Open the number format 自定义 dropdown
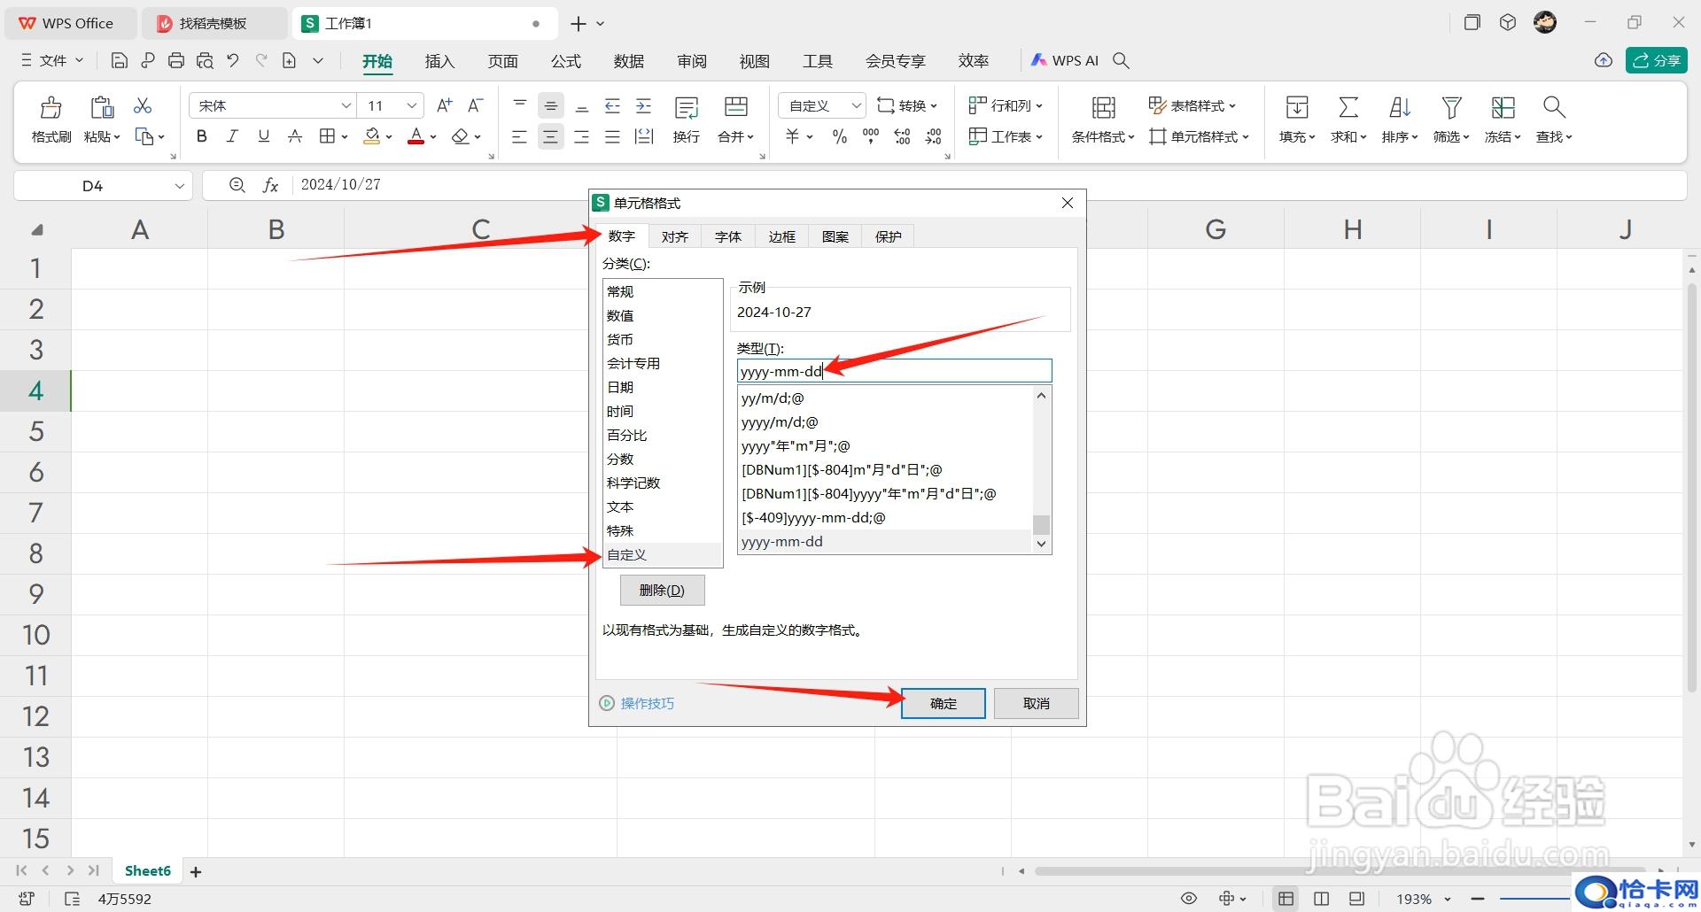1701x912 pixels. point(856,105)
